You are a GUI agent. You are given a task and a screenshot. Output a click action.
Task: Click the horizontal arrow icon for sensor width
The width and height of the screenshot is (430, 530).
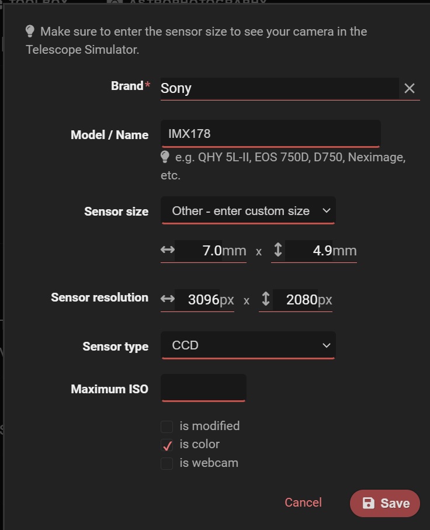(168, 251)
